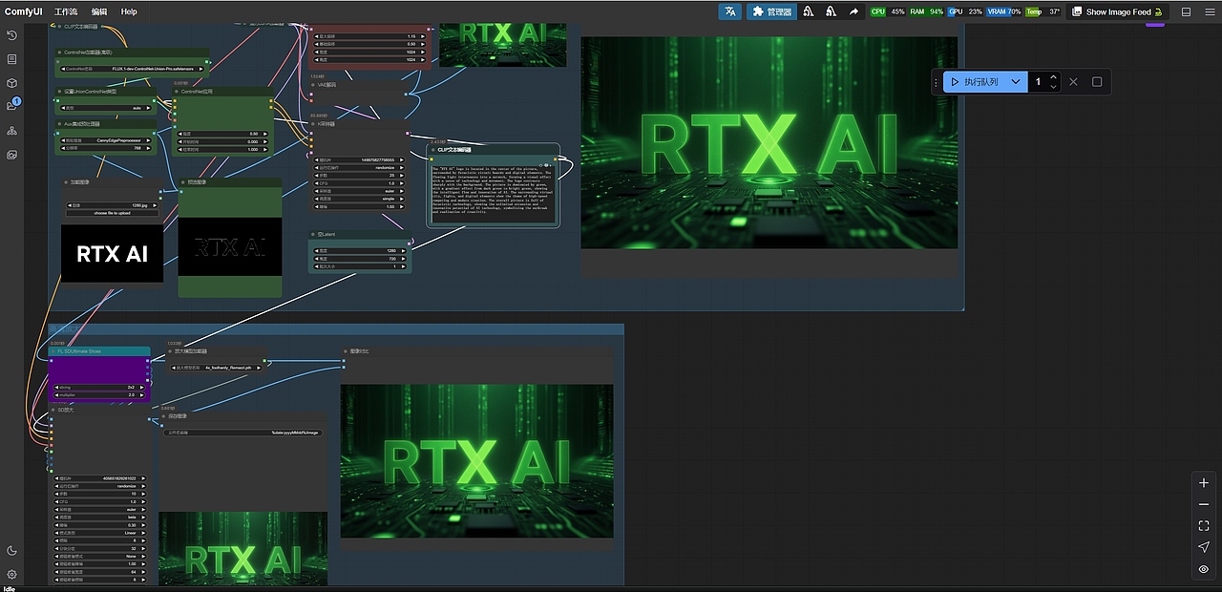Screen dimensions: 1222x592
Task: Open the 编辑 menu
Action: pos(99,11)
